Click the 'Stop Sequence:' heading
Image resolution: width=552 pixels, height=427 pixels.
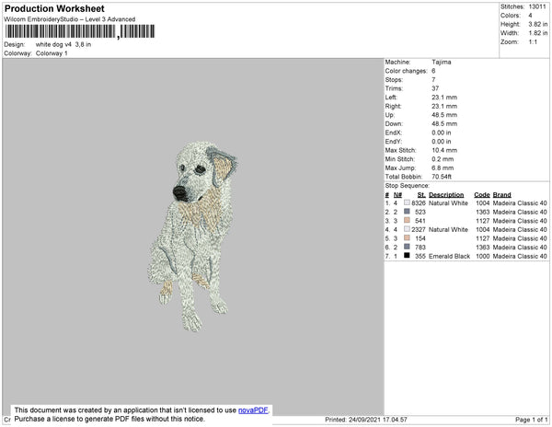tap(408, 186)
